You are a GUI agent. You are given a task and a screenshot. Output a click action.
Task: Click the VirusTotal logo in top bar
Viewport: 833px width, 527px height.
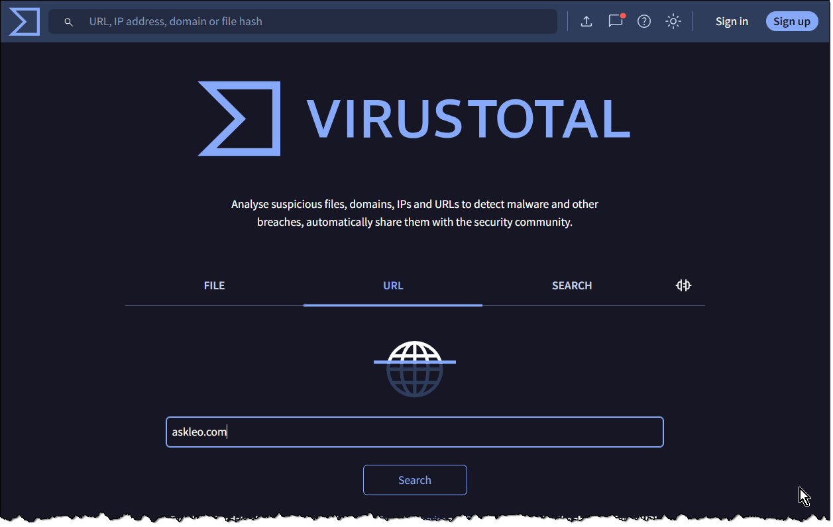[x=25, y=22]
